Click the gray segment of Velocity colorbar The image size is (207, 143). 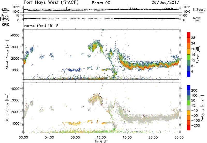[189, 108]
